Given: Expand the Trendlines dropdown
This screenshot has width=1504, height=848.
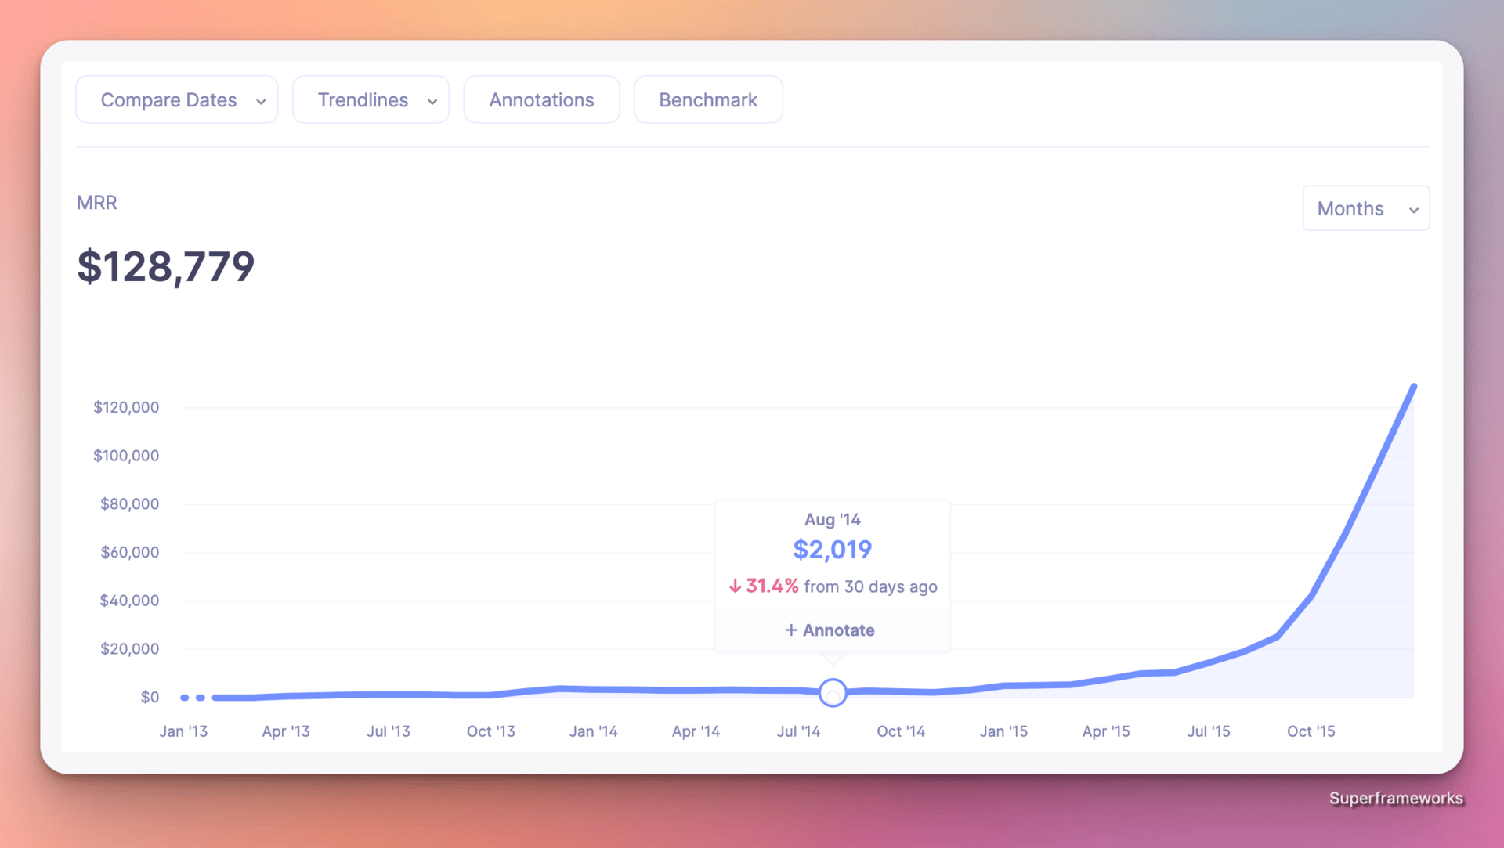Looking at the screenshot, I should click(x=371, y=100).
